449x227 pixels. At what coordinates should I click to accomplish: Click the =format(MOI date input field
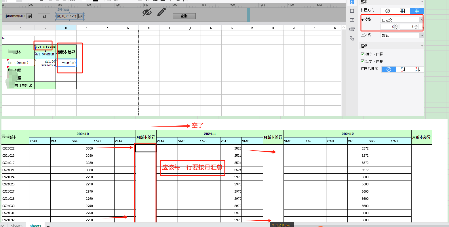tap(16, 16)
